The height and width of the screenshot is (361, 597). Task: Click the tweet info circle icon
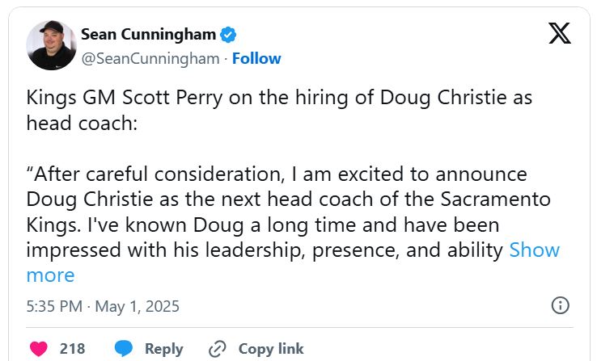[x=560, y=305]
